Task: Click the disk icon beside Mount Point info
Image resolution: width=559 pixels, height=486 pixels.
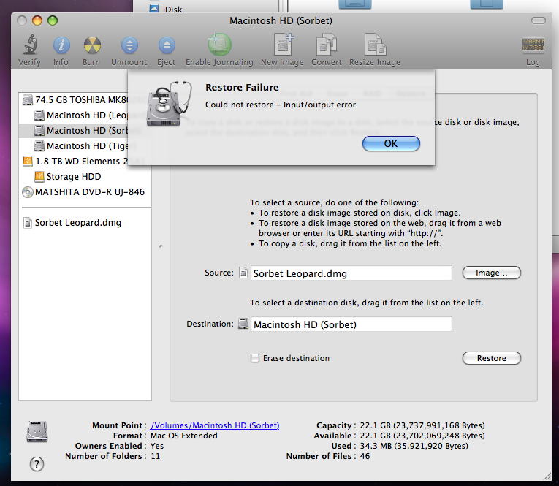Action: tap(37, 431)
